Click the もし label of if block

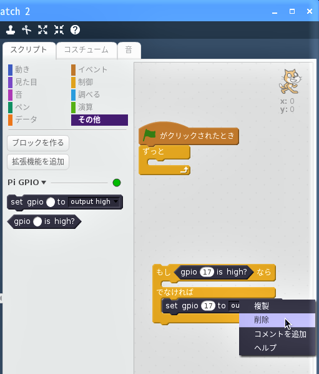[x=164, y=272]
